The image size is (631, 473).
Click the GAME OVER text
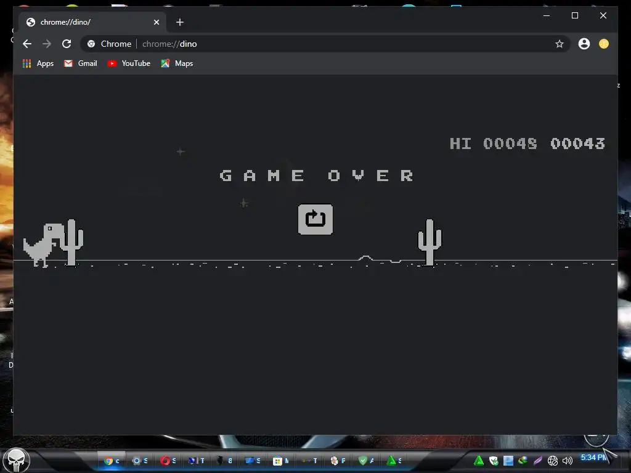coord(316,176)
